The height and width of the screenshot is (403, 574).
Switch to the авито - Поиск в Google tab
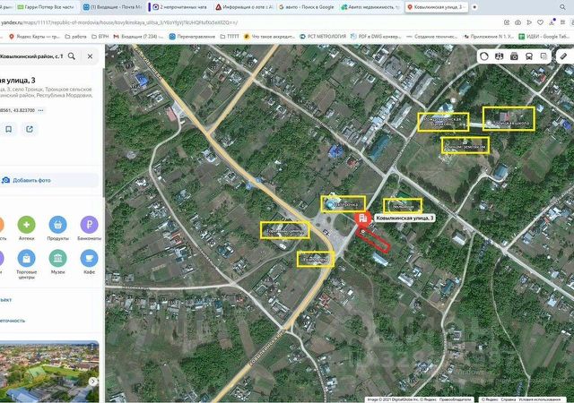pos(307,7)
